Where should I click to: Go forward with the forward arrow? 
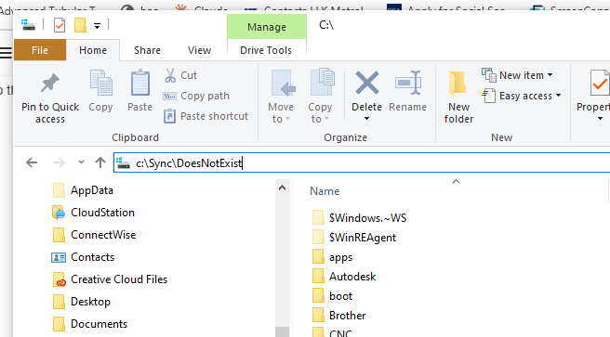pyautogui.click(x=60, y=162)
